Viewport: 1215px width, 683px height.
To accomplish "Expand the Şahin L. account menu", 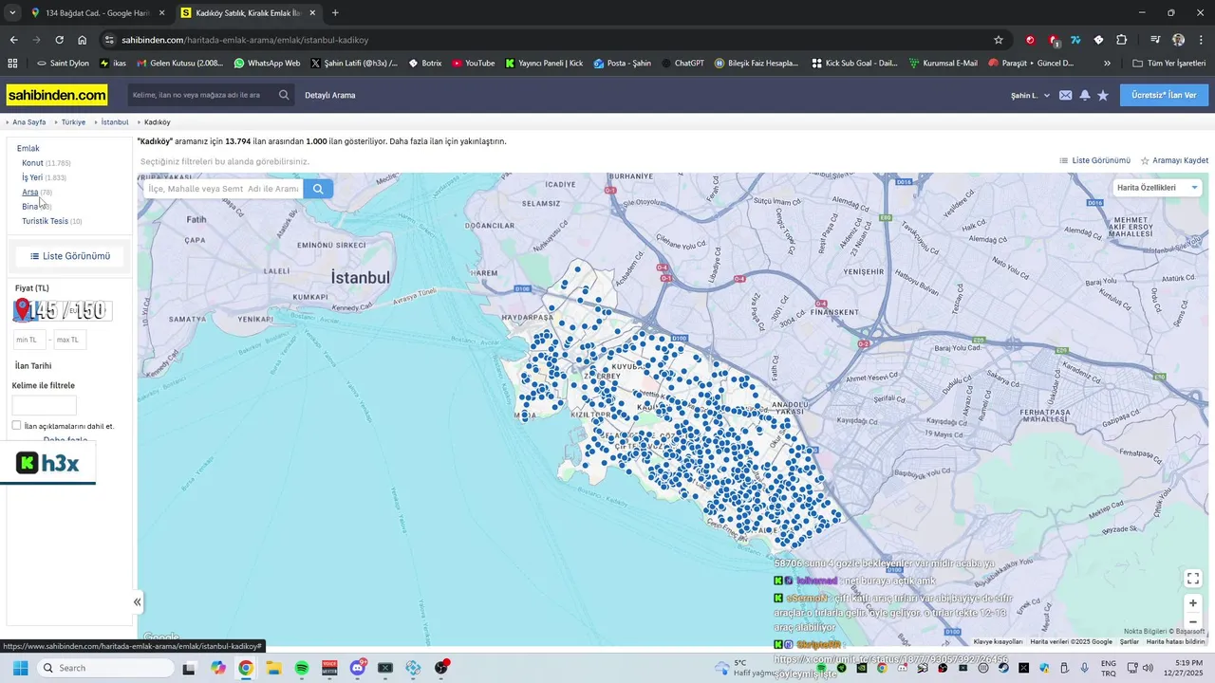I will click(1030, 96).
